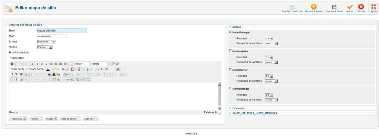The image size is (379, 136).
Task: Open Menu Principal frequency daily dropdown
Action: tap(271, 44)
